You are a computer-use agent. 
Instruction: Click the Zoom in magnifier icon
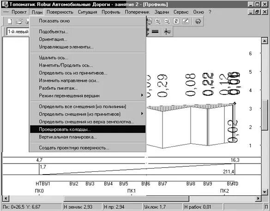click(158, 21)
